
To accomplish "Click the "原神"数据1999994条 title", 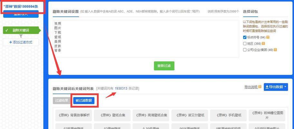I will tap(21, 6).
